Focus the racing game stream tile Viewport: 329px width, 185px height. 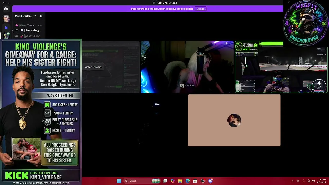point(281,67)
